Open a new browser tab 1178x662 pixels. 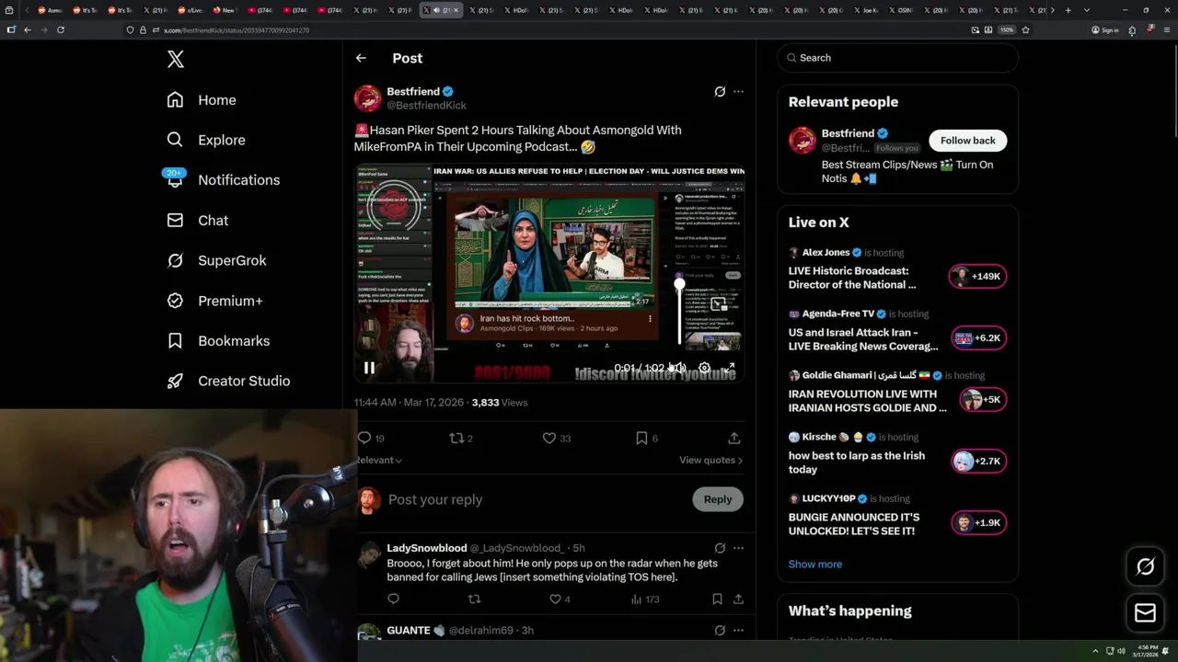[x=1068, y=10]
